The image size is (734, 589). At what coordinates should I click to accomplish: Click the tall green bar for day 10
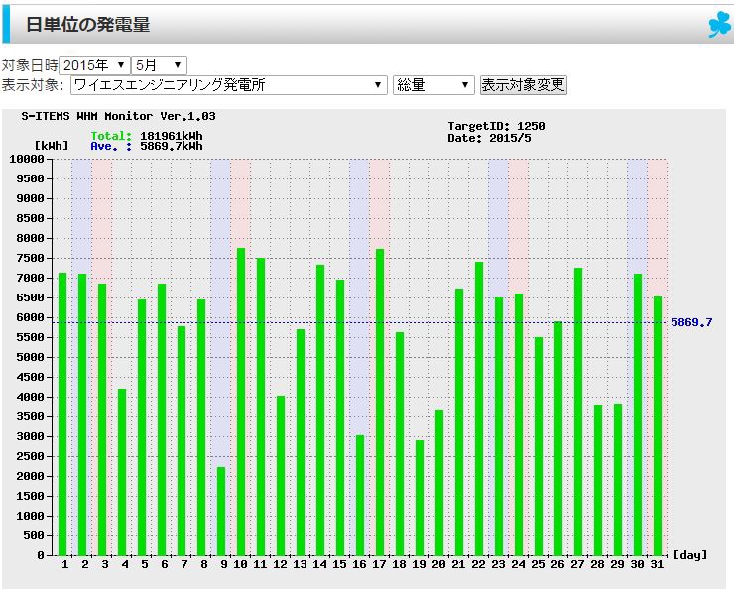tap(241, 402)
